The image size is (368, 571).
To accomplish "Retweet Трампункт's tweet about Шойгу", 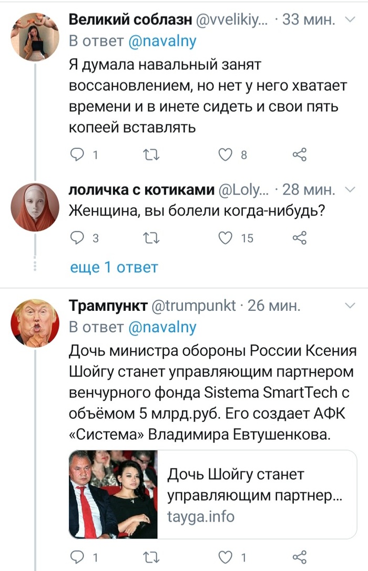I will (x=152, y=557).
